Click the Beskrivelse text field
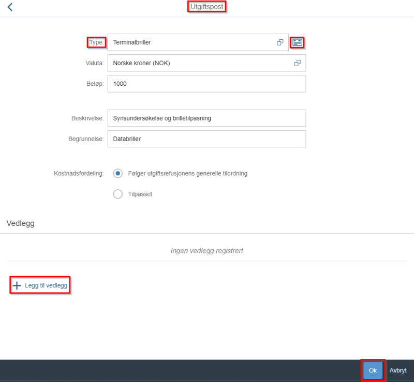This screenshot has width=414, height=382. point(206,118)
